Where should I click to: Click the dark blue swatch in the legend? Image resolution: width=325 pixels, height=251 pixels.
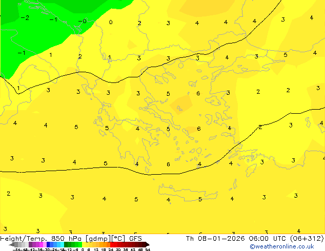tap(48, 244)
